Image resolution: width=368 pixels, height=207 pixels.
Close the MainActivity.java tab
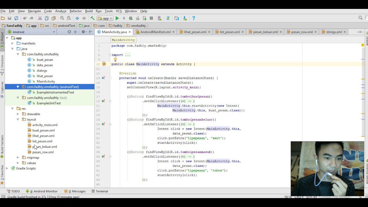tap(130, 32)
